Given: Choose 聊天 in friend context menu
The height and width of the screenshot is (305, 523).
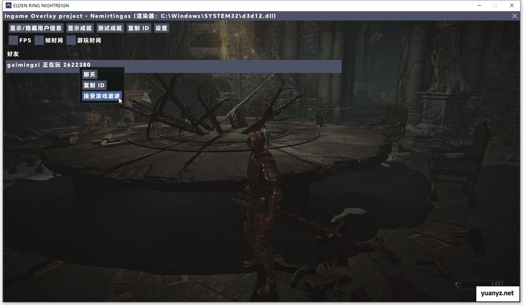Looking at the screenshot, I should click(x=89, y=74).
